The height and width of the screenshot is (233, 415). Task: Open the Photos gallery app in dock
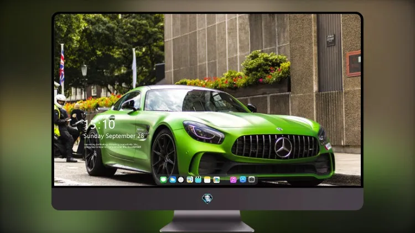[216, 179]
